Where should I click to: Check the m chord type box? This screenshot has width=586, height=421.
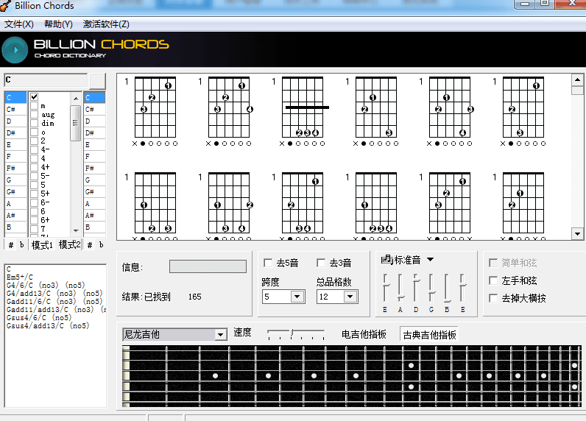[35, 106]
